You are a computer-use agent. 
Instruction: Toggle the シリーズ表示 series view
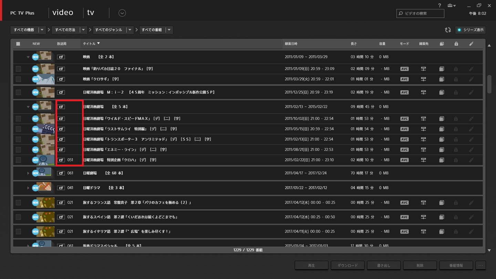click(x=470, y=30)
